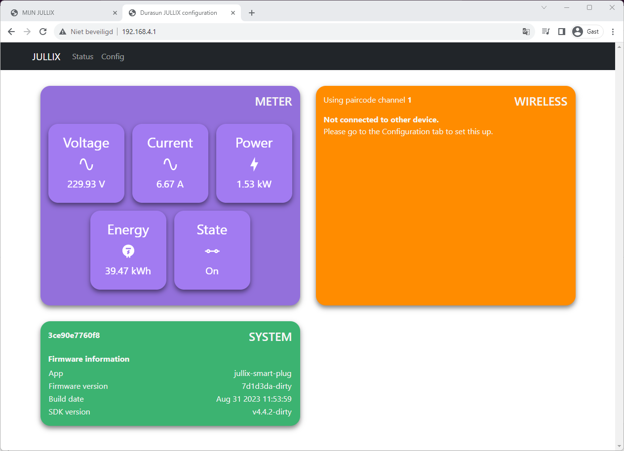Screen dimensions: 624x451
Task: Click the METER heading
Action: pos(273,102)
